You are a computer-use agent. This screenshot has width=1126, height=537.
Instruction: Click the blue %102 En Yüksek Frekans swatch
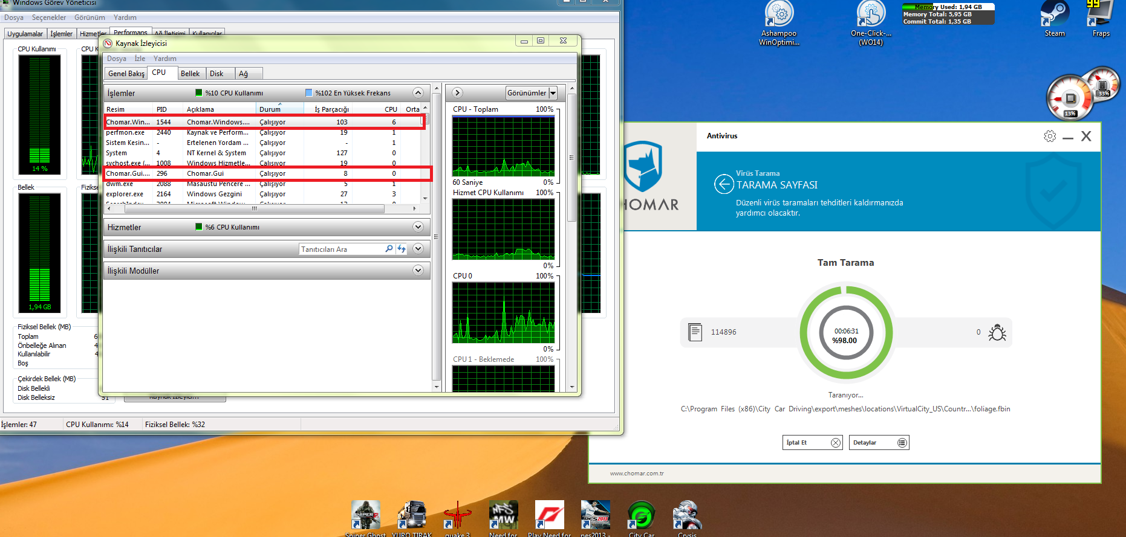click(308, 92)
